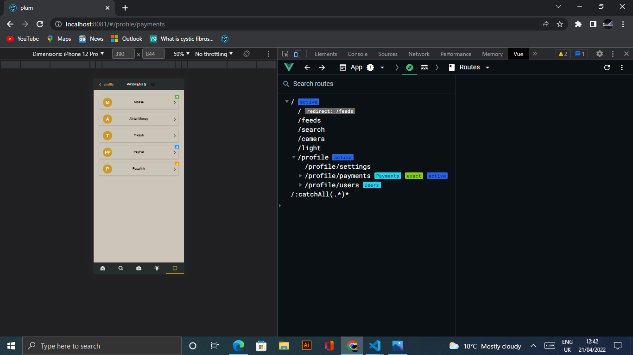
Task: Reload the localhost page
Action: [40, 24]
